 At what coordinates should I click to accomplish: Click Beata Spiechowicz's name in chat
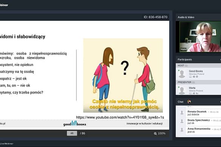[199, 120]
